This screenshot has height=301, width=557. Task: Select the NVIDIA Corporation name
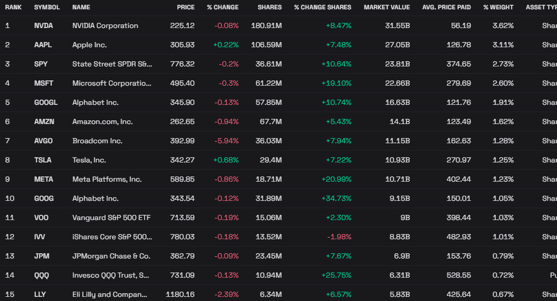tap(105, 25)
